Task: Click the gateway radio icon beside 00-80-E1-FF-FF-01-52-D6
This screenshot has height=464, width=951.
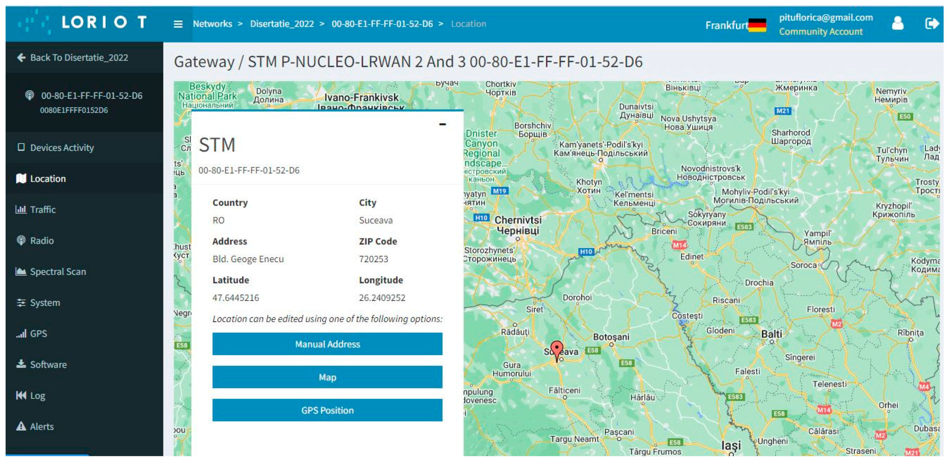Action: 30,95
